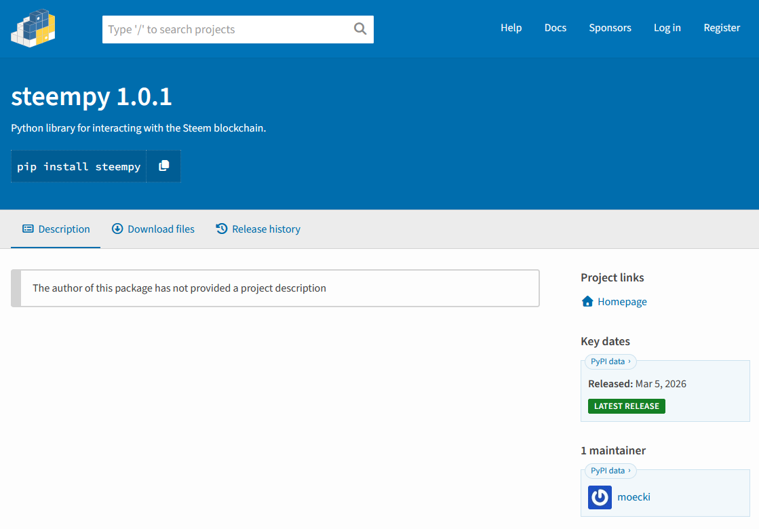Screen dimensions: 759x529
Task: Open maintainer moecki's profile
Action: pos(634,497)
